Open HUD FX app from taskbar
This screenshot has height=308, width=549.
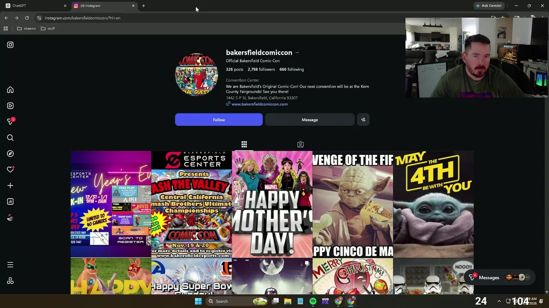326,301
